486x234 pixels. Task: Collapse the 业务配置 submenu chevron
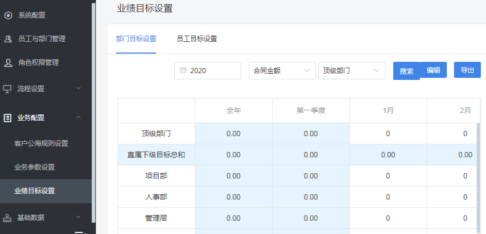[x=79, y=117]
